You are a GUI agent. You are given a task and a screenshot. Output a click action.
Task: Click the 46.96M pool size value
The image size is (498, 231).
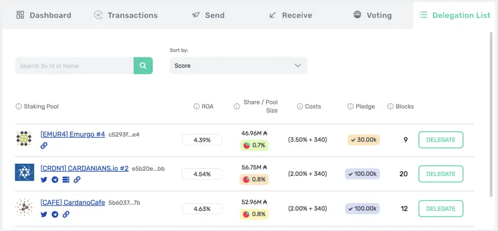click(254, 133)
